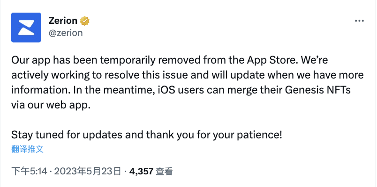Click the Zerion blue logo avatar
Viewport: 377px width, 187px height.
point(26,27)
